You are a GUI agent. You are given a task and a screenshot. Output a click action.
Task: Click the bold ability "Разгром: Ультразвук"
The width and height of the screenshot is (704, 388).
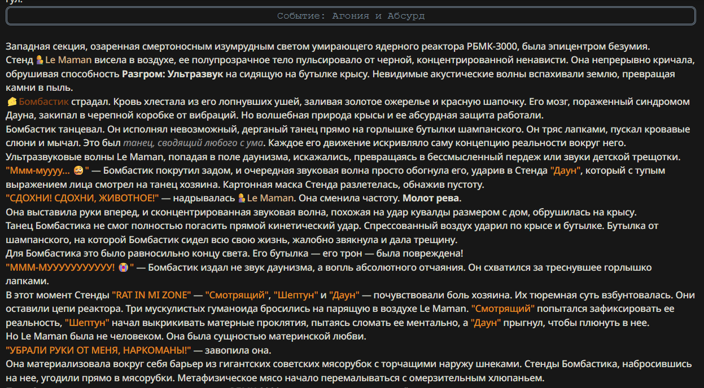173,74
